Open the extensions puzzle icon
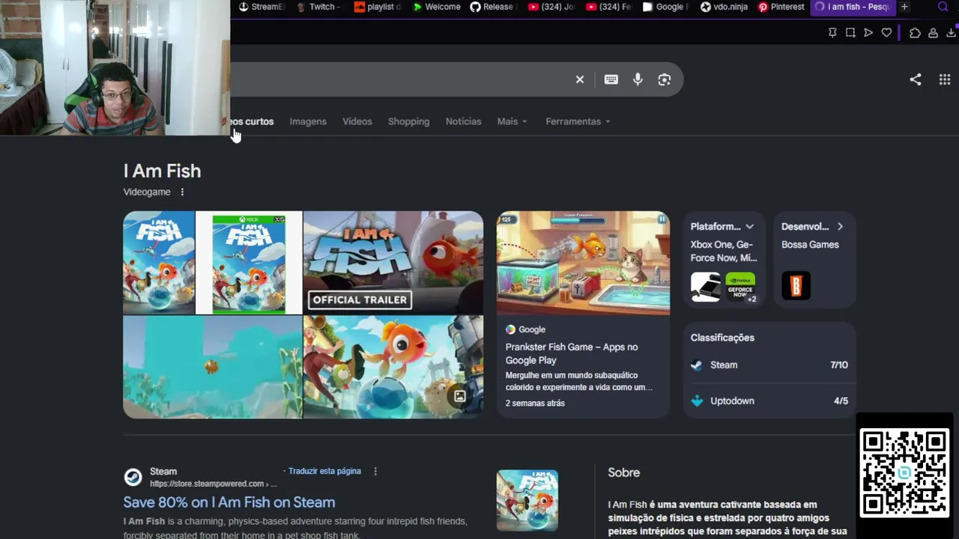The image size is (959, 539). coord(915,33)
